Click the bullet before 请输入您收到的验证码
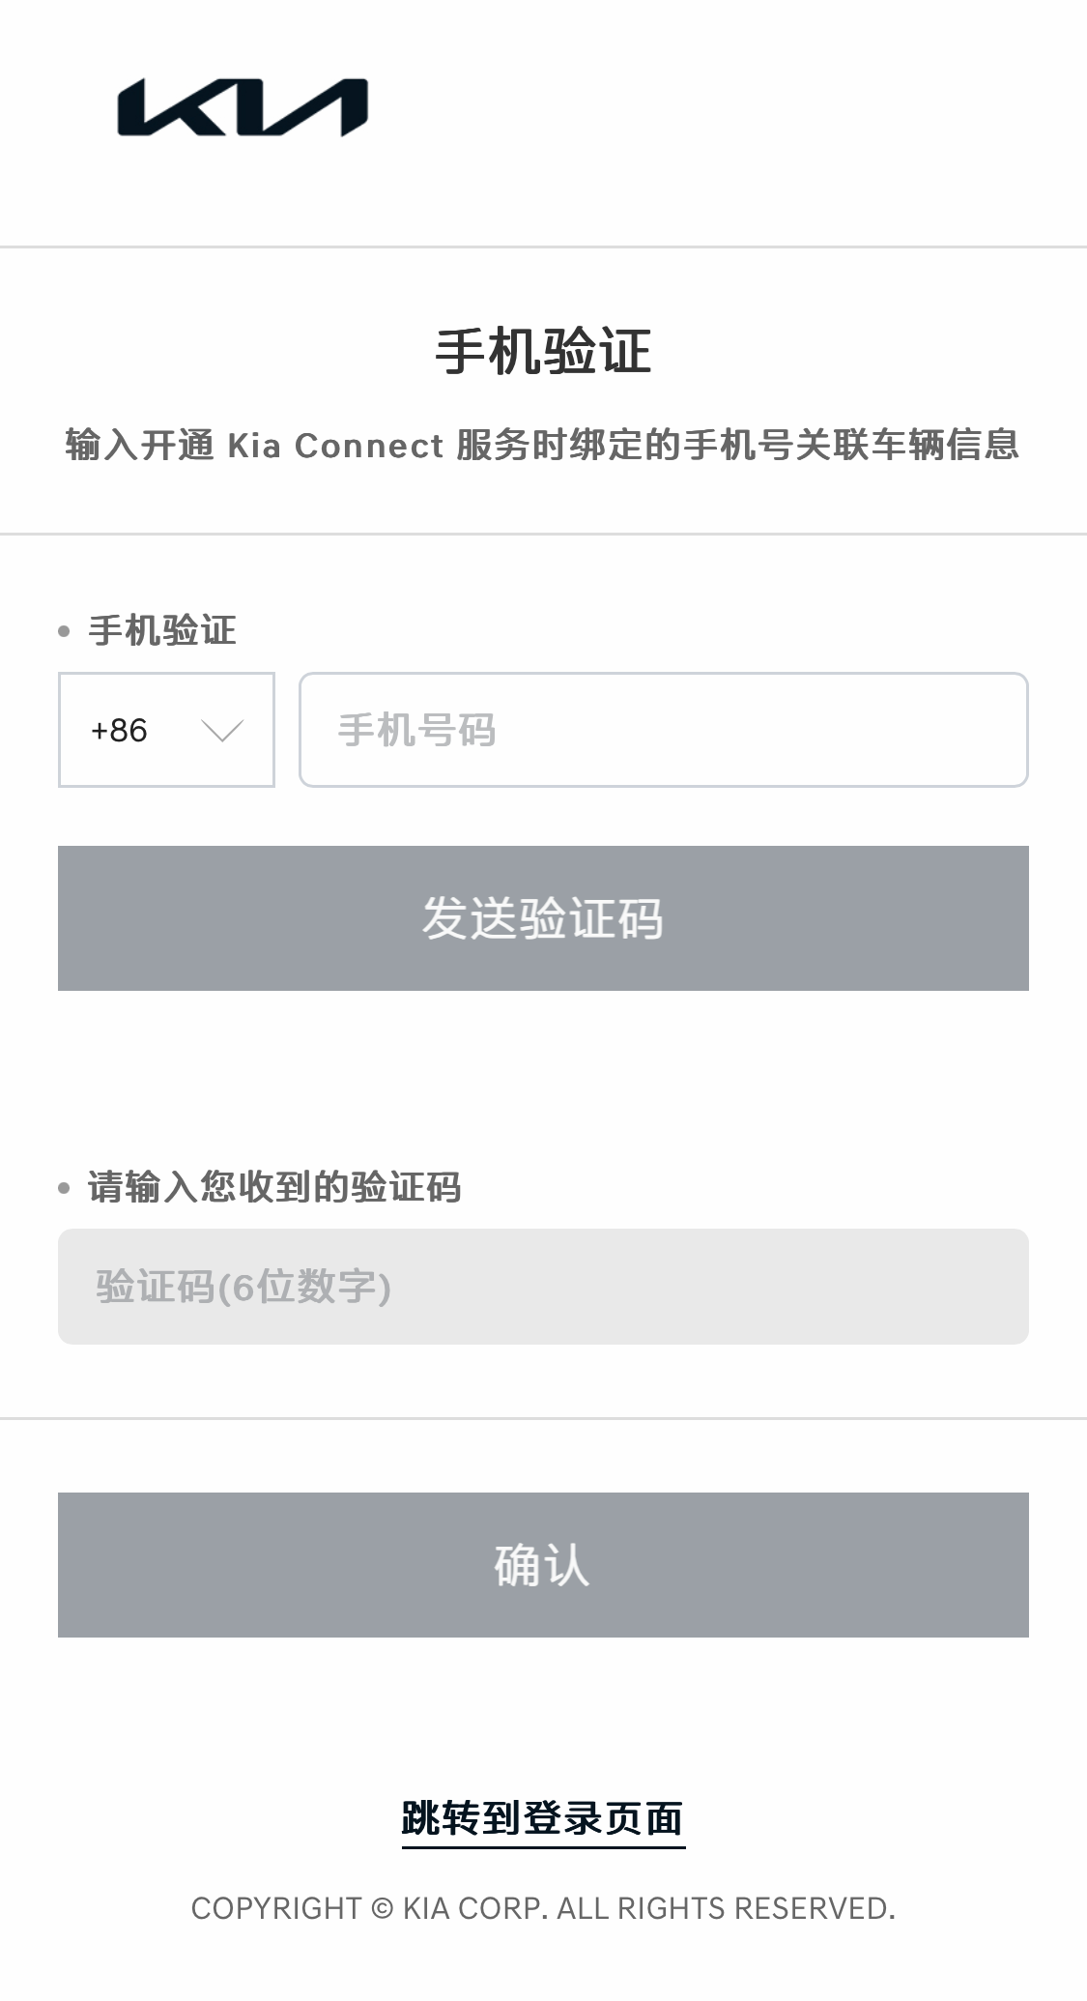 (65, 1188)
